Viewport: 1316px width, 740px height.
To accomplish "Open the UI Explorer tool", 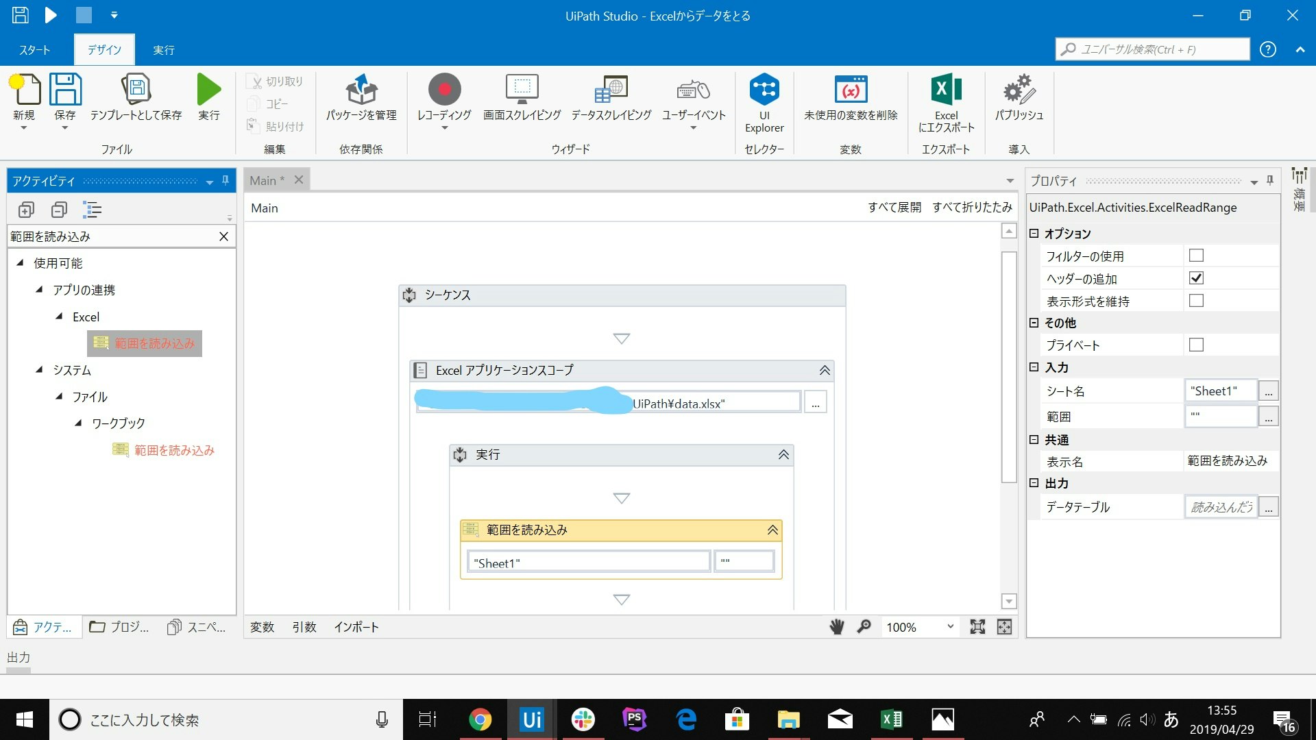I will point(764,90).
